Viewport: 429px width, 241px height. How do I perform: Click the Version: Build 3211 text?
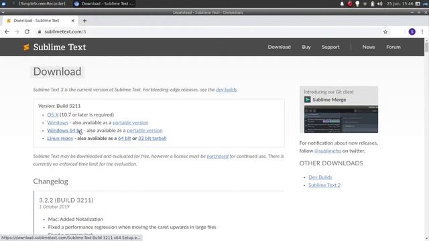pyautogui.click(x=60, y=106)
